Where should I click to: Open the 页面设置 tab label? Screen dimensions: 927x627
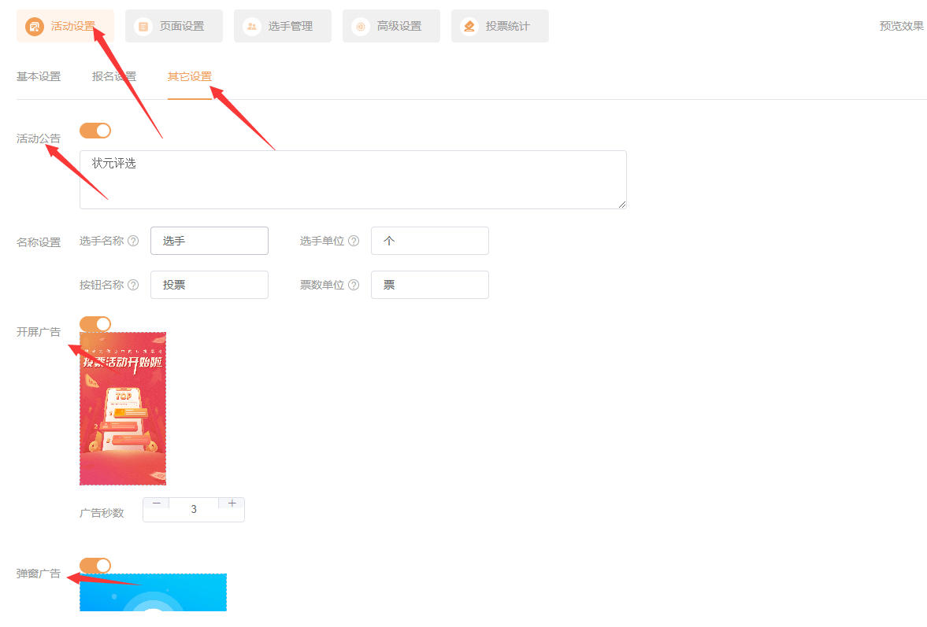click(182, 26)
